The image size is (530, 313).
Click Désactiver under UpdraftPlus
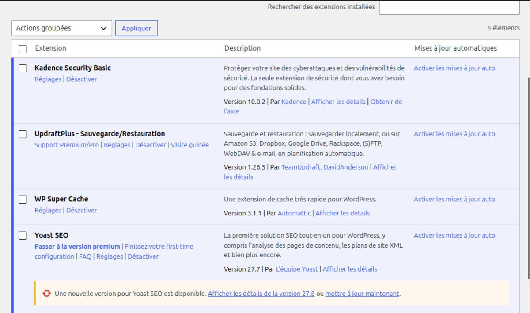[151, 145]
